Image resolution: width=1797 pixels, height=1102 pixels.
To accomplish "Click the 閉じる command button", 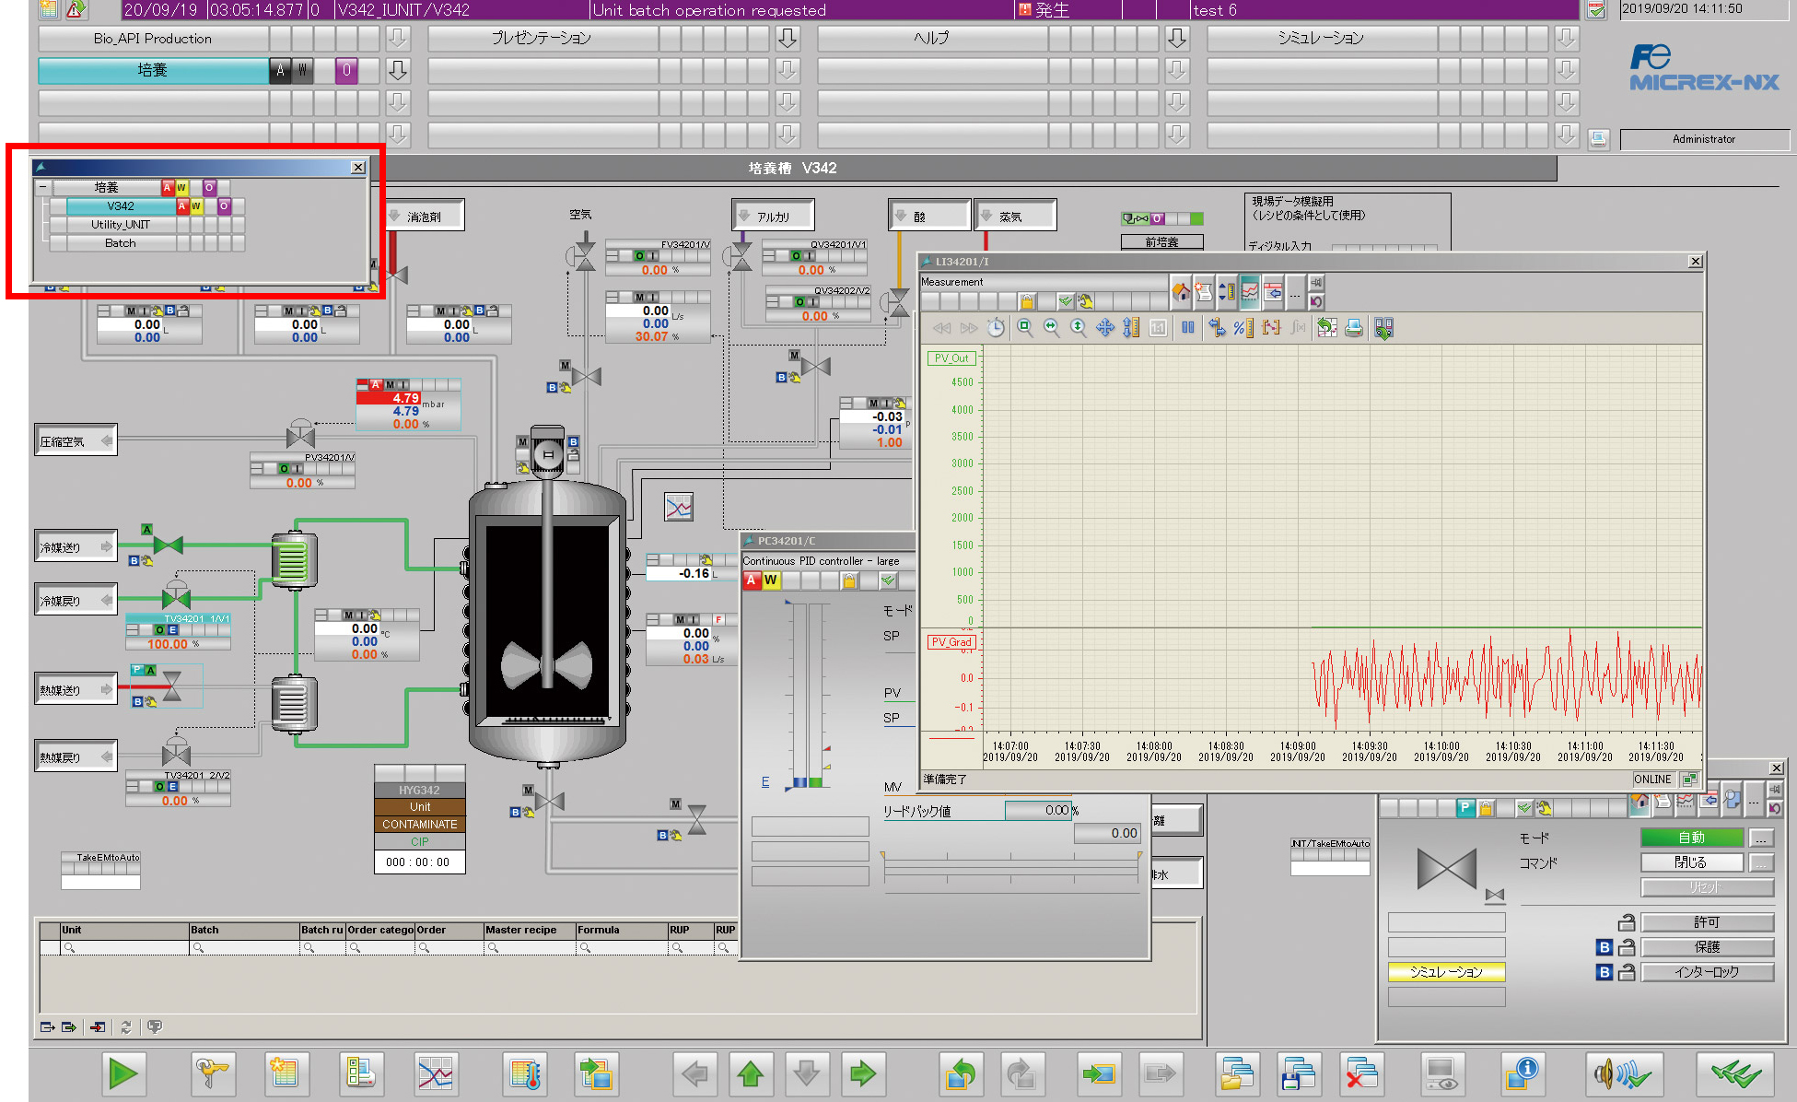I will (x=1692, y=862).
